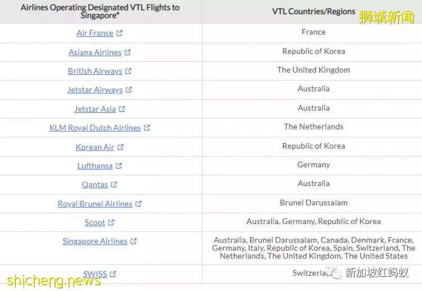Open the Lufthansa link

tap(95, 166)
